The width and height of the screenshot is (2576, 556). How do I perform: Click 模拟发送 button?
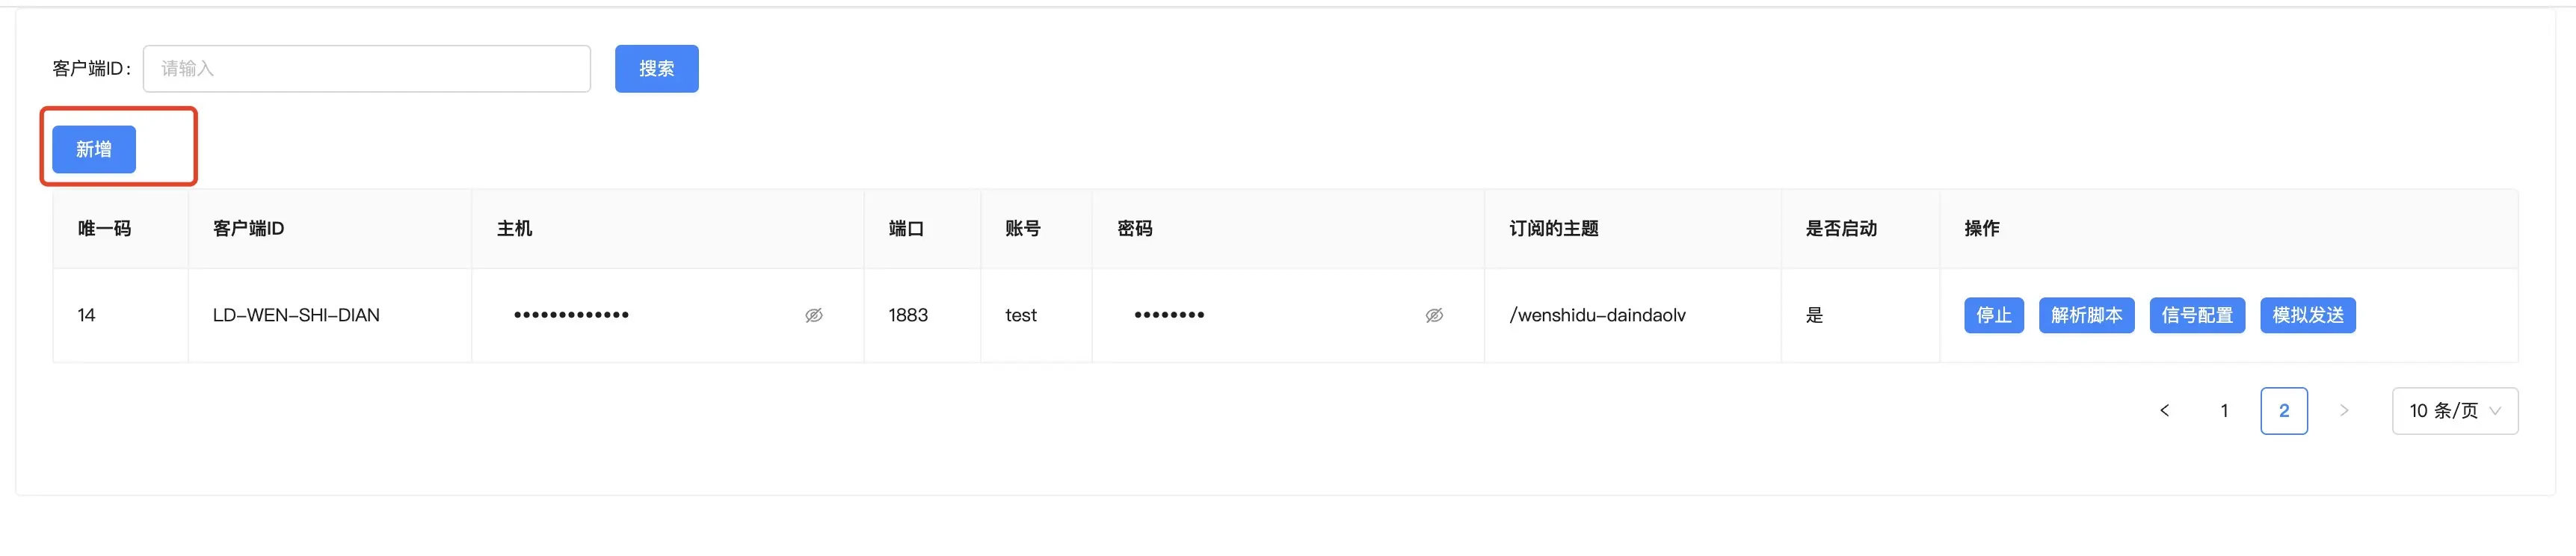tap(2308, 315)
